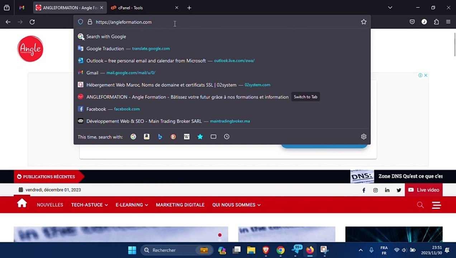Expand TECH-ASTUCE menu
Viewport: 456px width, 258px height.
[90, 205]
